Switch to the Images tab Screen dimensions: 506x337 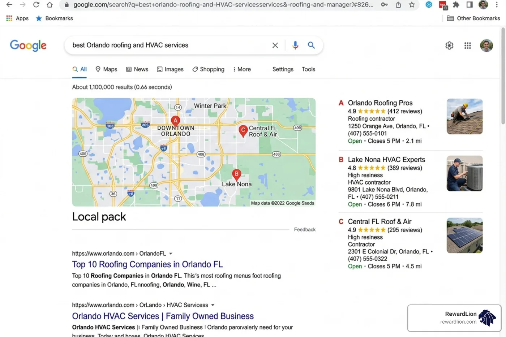pyautogui.click(x=170, y=69)
